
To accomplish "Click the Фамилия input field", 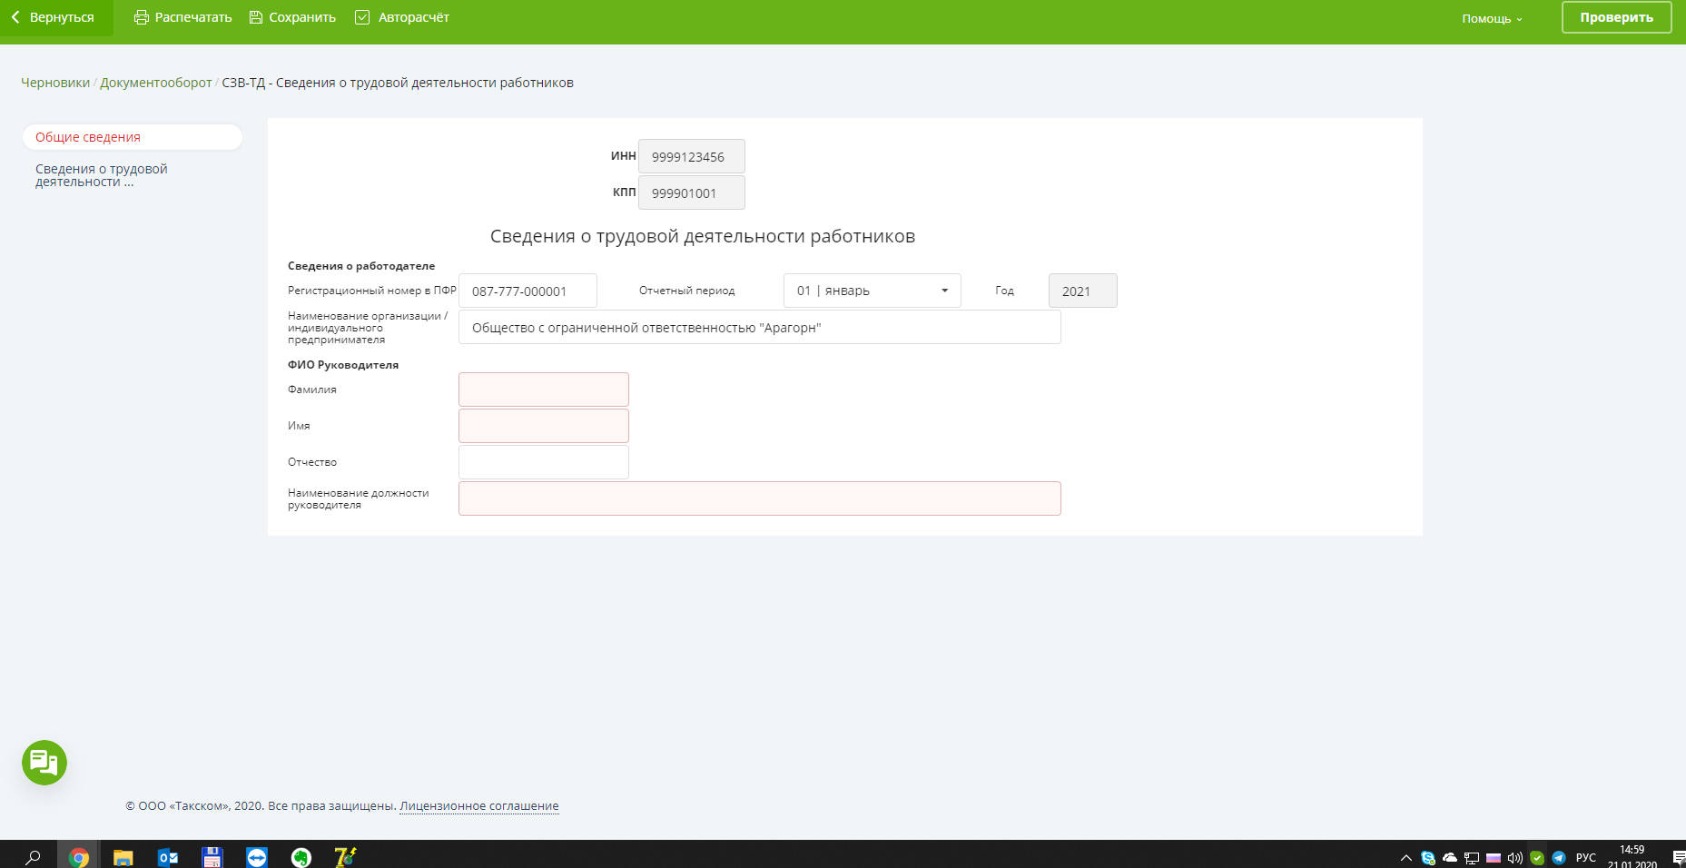I will click(543, 390).
